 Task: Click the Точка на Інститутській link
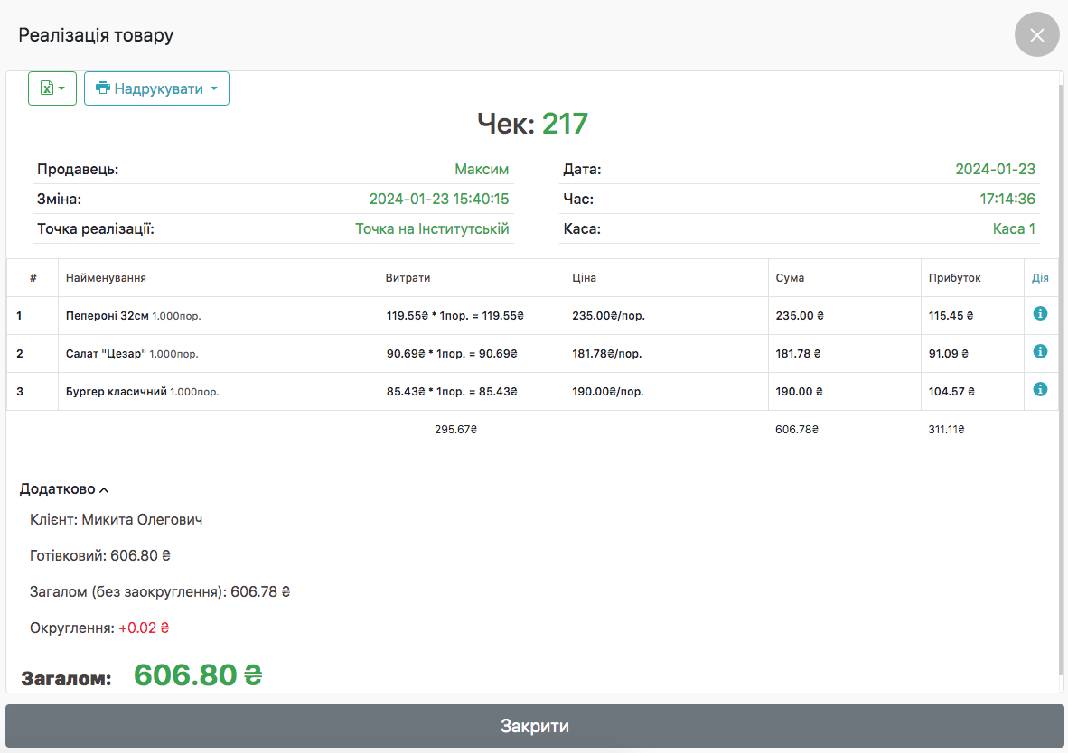pos(432,229)
